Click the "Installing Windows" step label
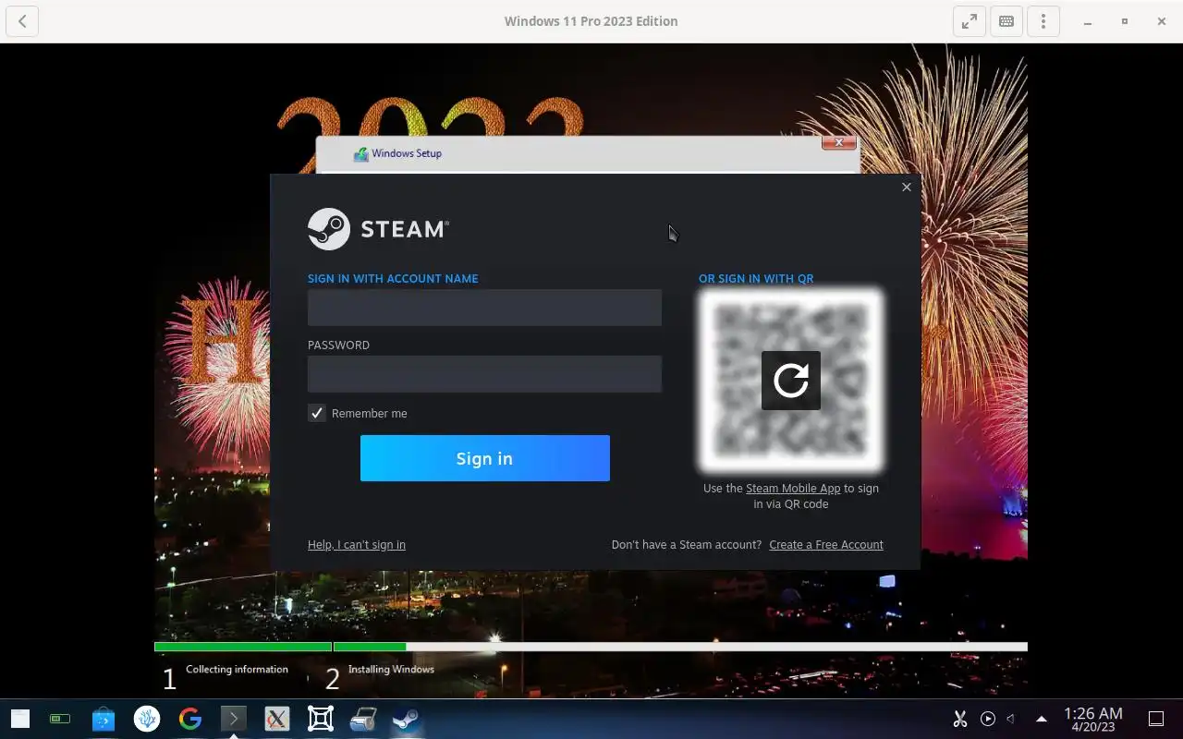 click(391, 669)
